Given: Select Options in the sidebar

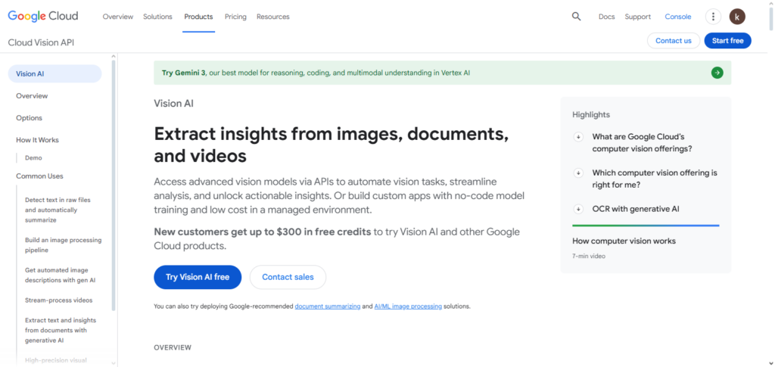Looking at the screenshot, I should point(30,118).
